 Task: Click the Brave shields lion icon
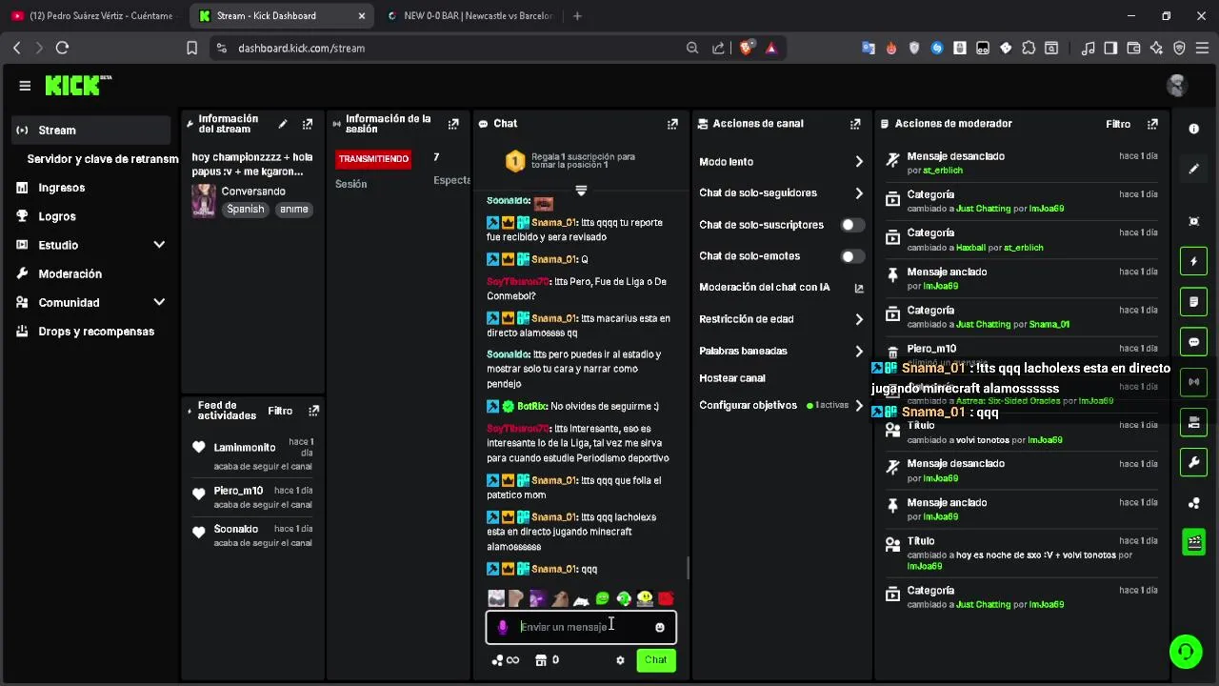click(747, 47)
